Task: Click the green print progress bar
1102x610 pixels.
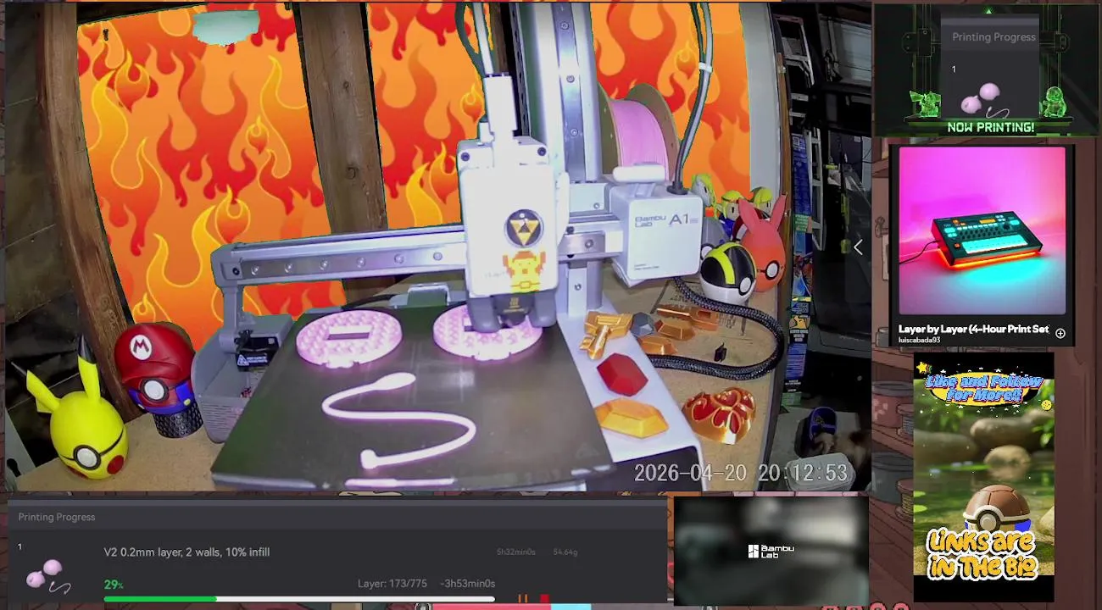Action: coord(299,599)
